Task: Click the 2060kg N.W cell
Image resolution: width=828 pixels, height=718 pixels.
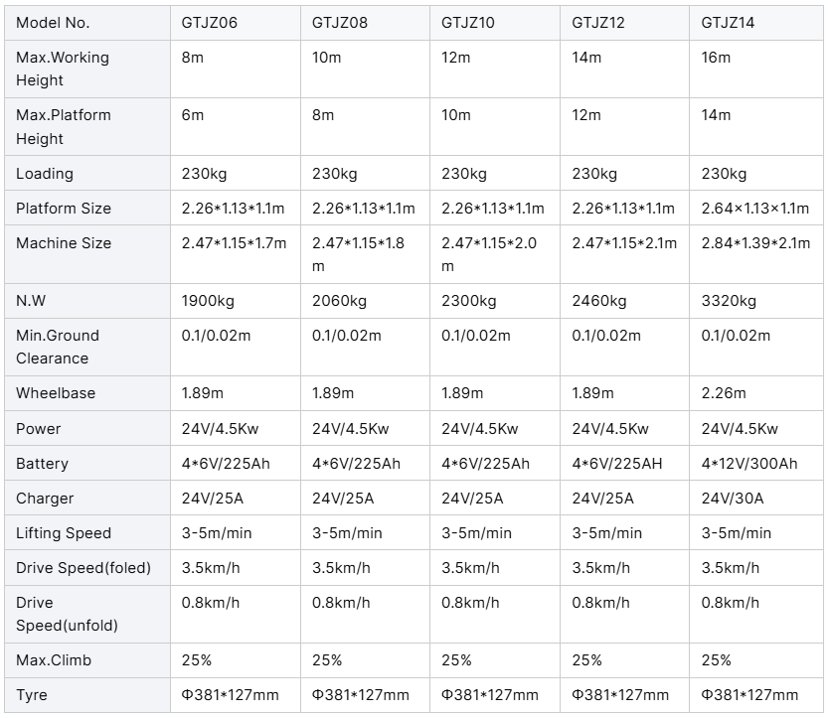Action: 339,301
